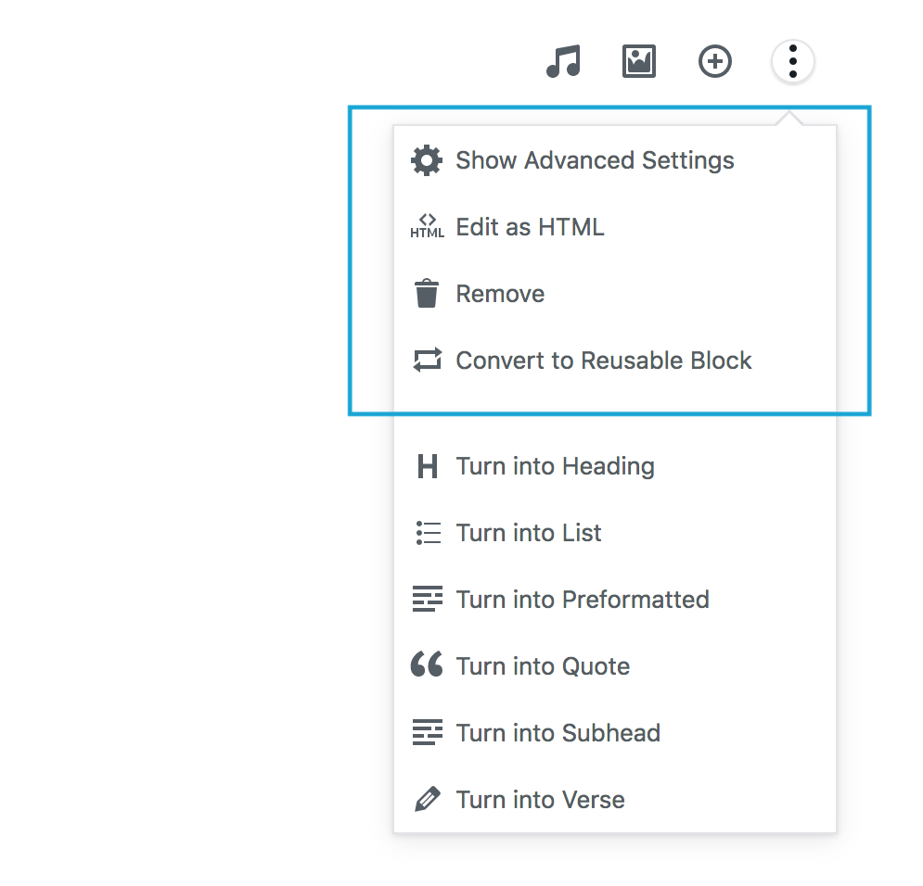Select the quotation marks icon beside Turn into Quote
Image resolution: width=923 pixels, height=886 pixels.
(427, 665)
